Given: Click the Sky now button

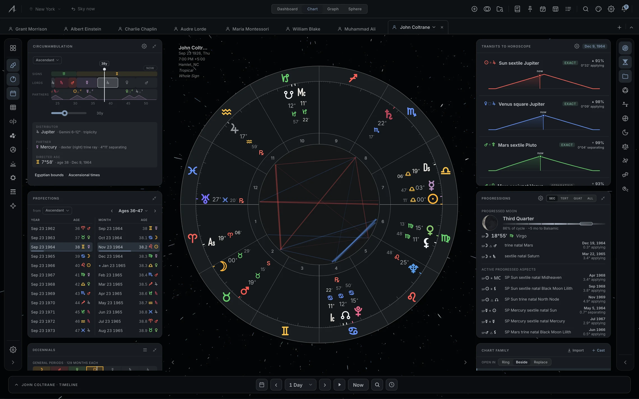Looking at the screenshot, I should tap(83, 9).
